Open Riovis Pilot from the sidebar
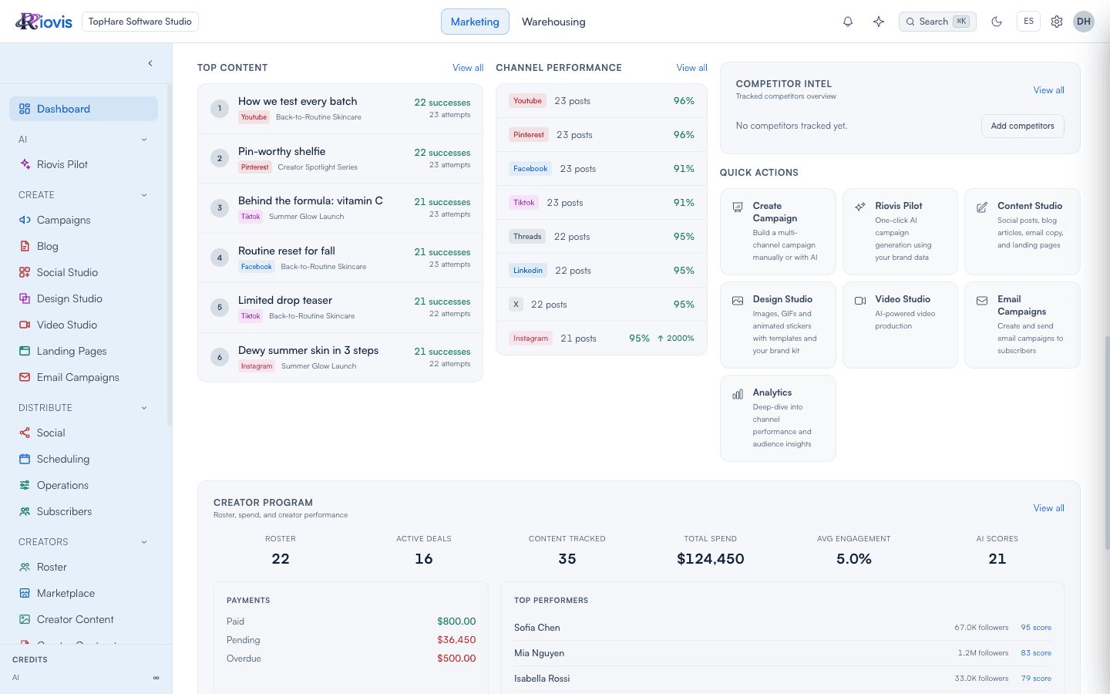The image size is (1110, 694). pos(83,164)
